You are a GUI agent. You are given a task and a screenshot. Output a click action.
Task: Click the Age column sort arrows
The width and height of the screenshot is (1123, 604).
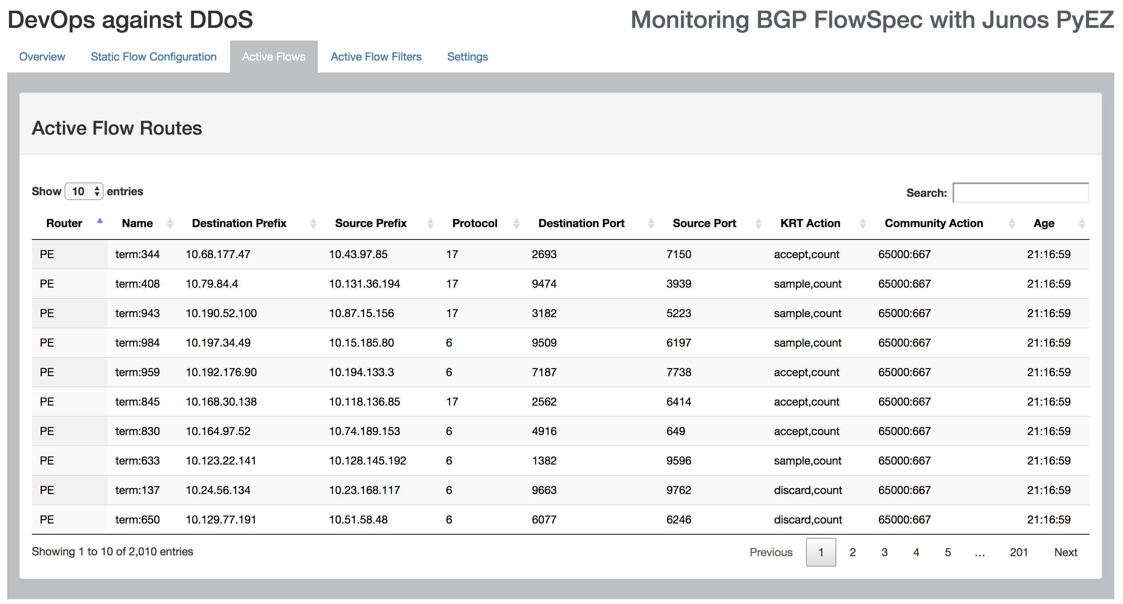[1082, 224]
